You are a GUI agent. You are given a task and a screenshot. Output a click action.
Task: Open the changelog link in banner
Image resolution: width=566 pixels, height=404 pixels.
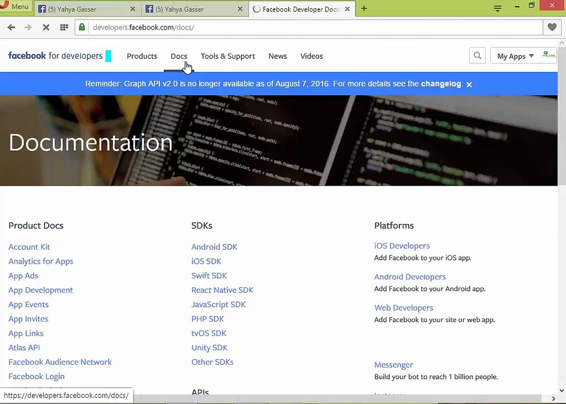click(441, 84)
